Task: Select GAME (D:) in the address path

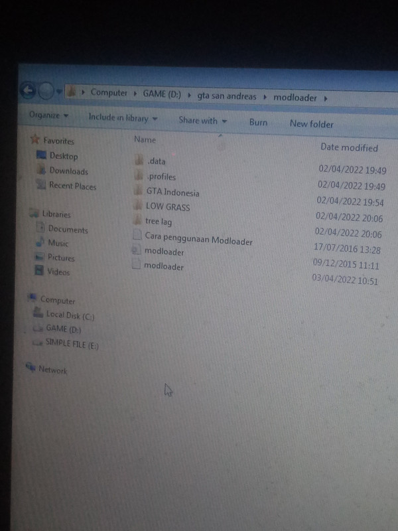Action: coord(162,94)
